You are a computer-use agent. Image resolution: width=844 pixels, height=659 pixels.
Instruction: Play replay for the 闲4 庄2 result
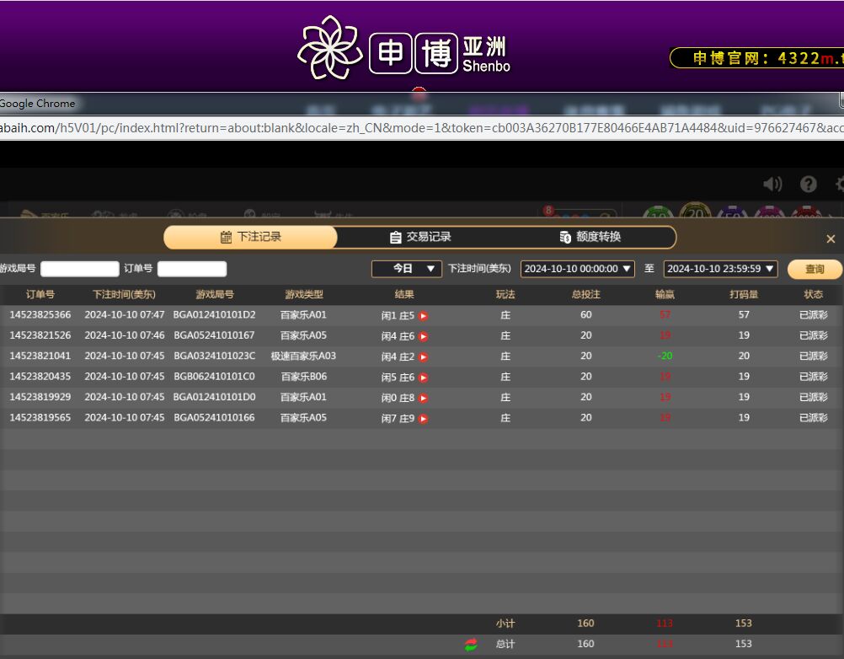pyautogui.click(x=424, y=357)
